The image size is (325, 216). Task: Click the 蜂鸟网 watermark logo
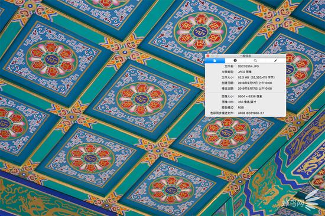pyautogui.click(x=298, y=201)
